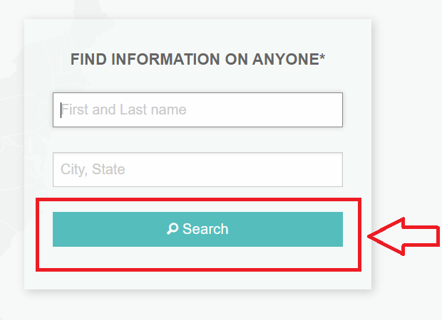Click the word FIND in the heading
The width and height of the screenshot is (442, 320).
[x=88, y=59]
